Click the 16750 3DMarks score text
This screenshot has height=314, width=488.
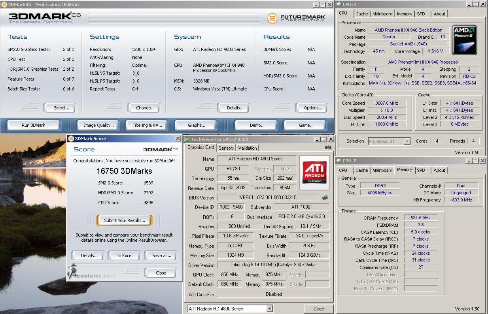click(x=125, y=171)
